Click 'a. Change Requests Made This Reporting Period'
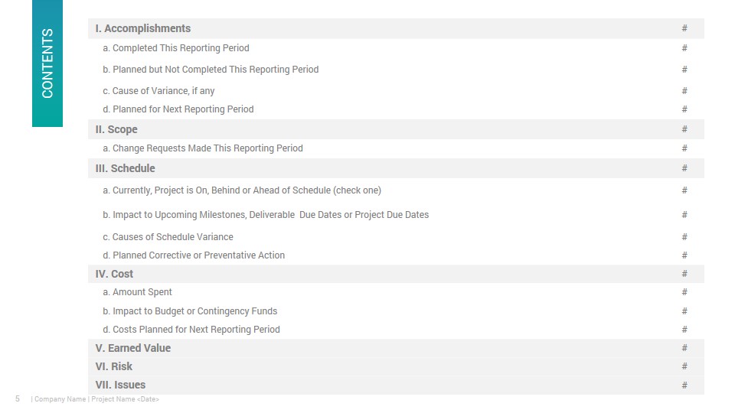Viewport: 735px width, 413px height. (202, 148)
